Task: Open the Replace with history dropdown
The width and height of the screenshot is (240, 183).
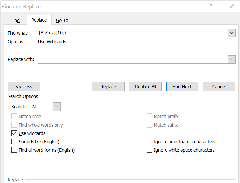Action: pos(231,59)
